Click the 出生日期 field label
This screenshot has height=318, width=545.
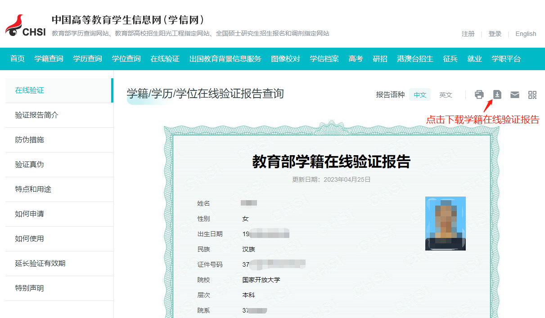tap(210, 234)
